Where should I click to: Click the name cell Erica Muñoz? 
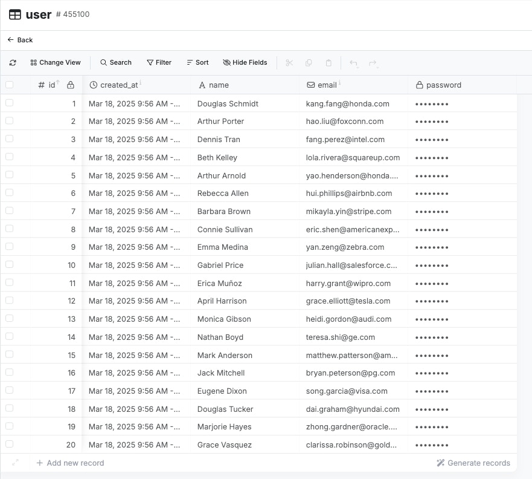point(245,283)
